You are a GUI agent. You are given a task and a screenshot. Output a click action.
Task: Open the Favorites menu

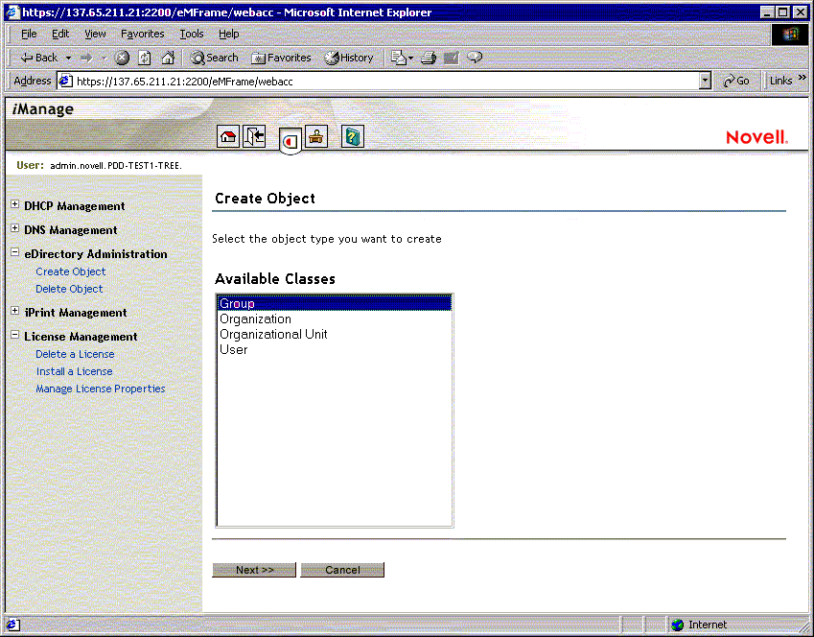pos(142,34)
